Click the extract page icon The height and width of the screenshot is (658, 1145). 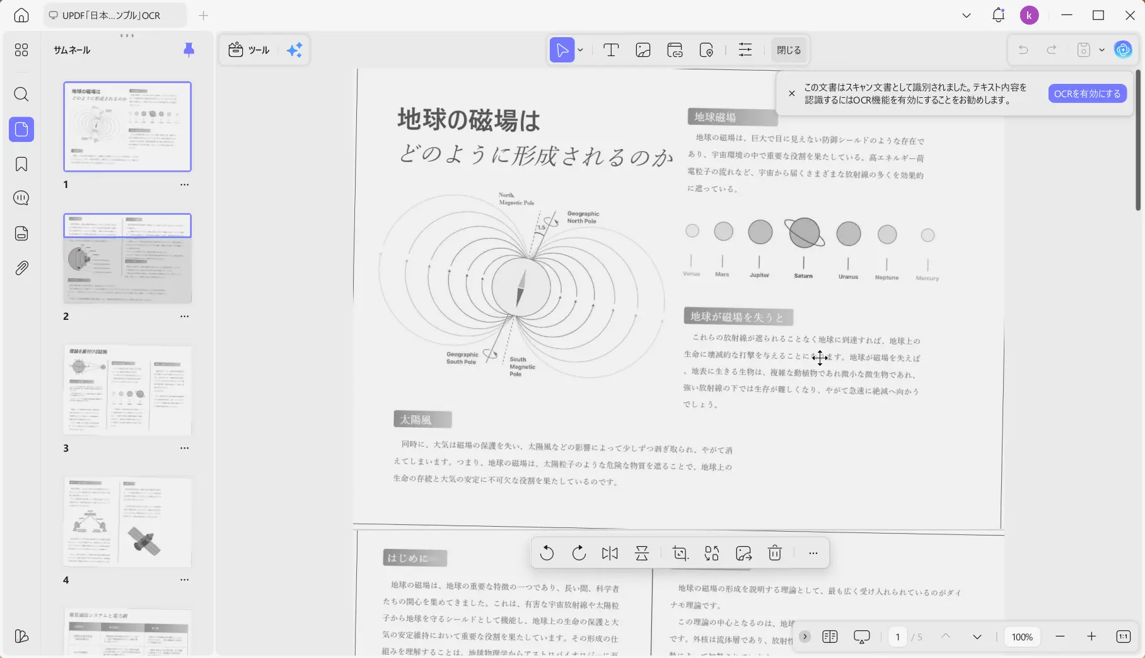point(744,553)
